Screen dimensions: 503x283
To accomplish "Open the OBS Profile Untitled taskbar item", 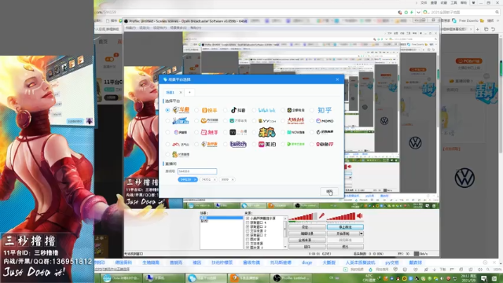I will (x=292, y=277).
